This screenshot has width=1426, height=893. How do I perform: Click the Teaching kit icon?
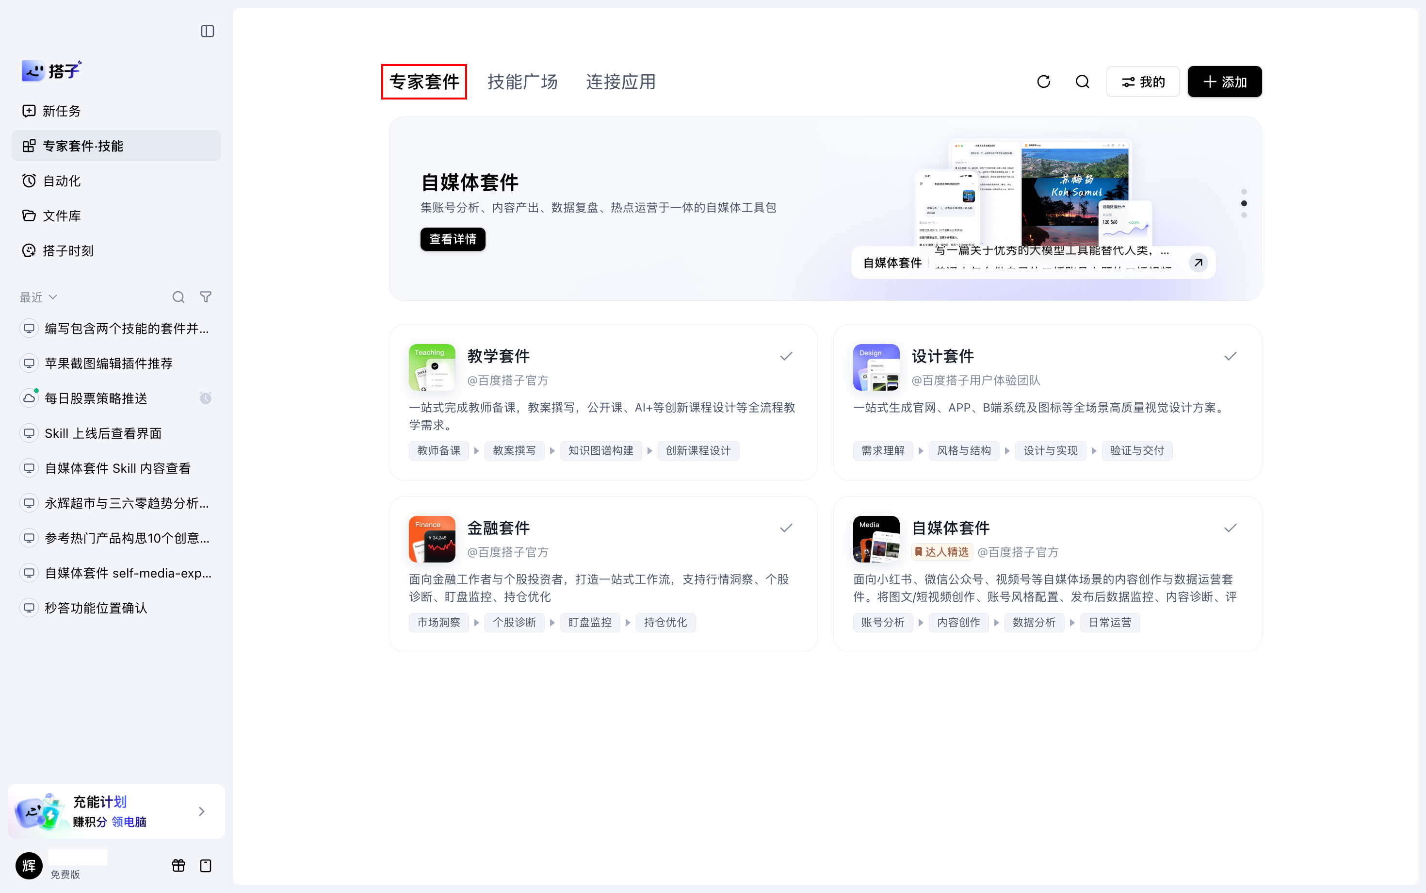click(432, 367)
